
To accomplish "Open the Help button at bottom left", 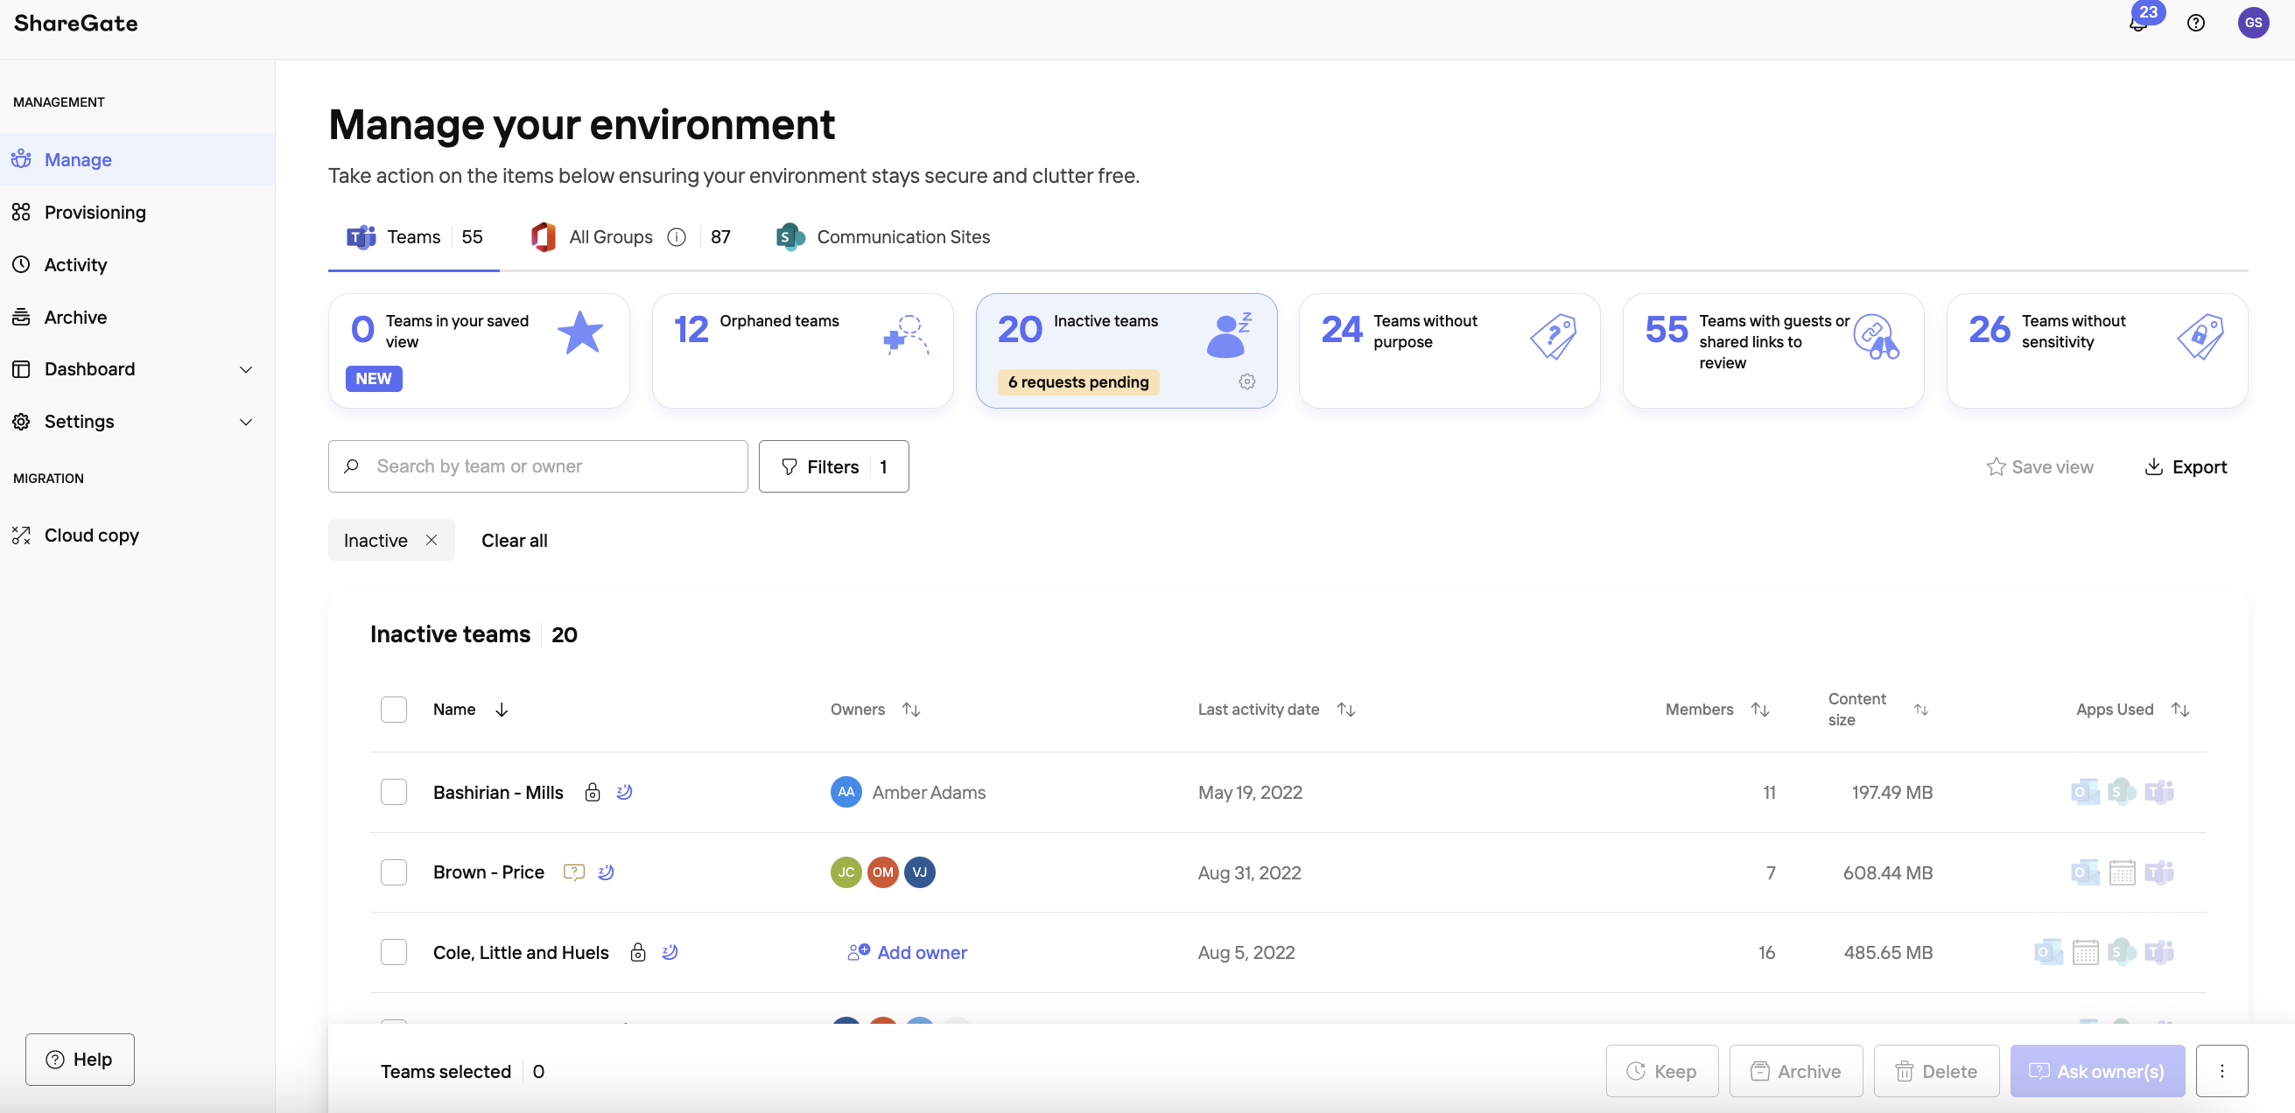I will (x=80, y=1059).
